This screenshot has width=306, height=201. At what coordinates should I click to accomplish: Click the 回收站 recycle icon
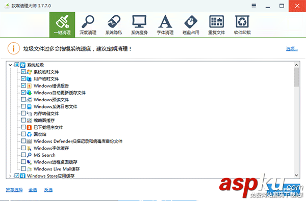coord(29,134)
